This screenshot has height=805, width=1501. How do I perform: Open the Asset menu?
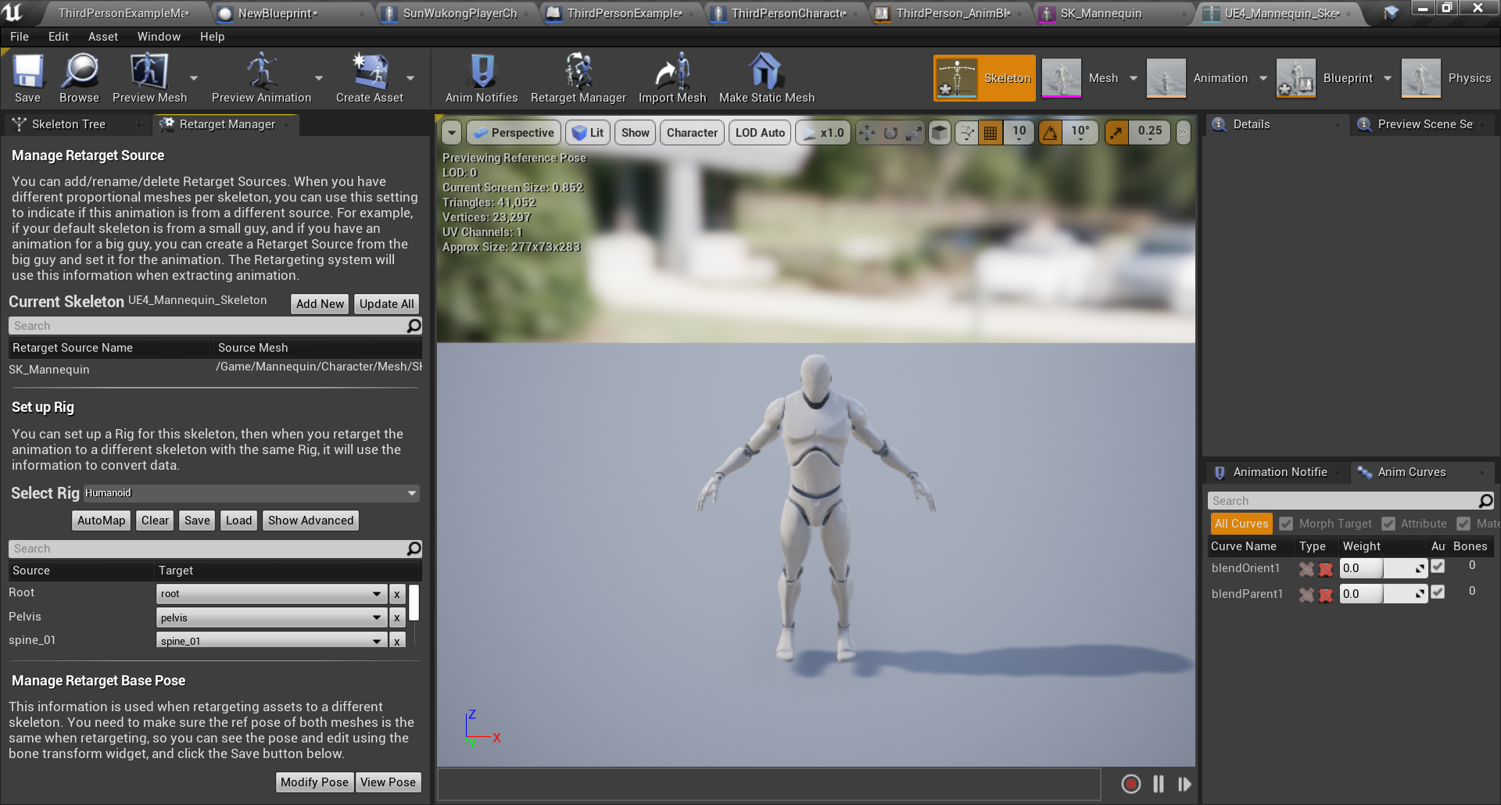102,37
